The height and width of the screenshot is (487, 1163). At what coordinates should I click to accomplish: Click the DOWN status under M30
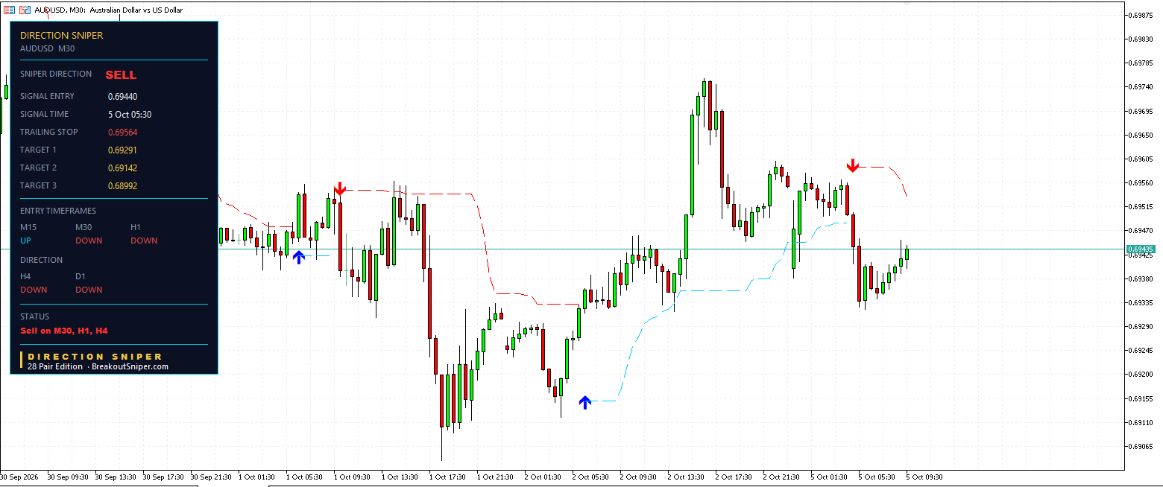(x=89, y=241)
